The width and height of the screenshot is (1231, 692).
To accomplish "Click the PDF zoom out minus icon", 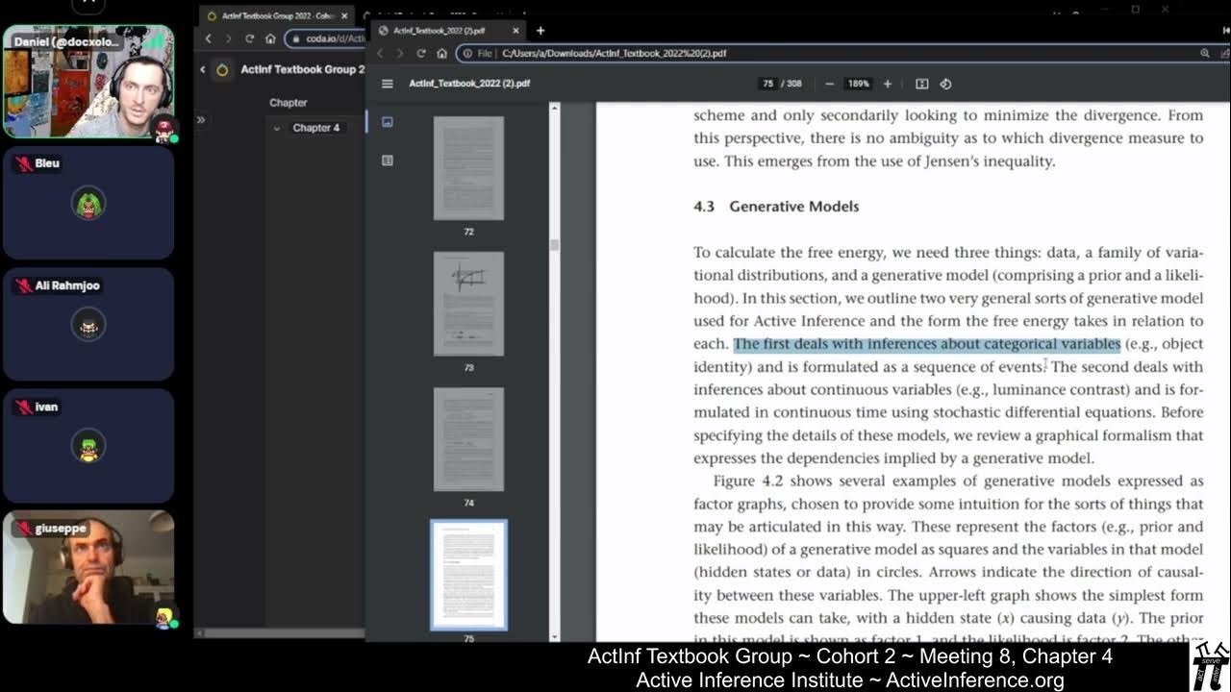I will point(829,84).
